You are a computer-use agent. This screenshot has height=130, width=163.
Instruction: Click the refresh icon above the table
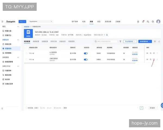pos(159,41)
